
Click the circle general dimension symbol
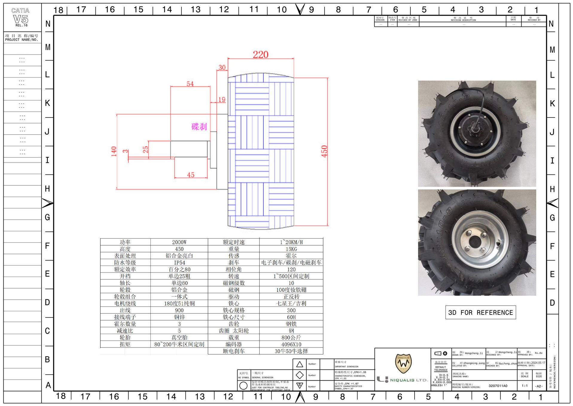pyautogui.click(x=243, y=386)
